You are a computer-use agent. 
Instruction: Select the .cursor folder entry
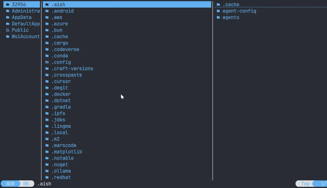coord(61,81)
